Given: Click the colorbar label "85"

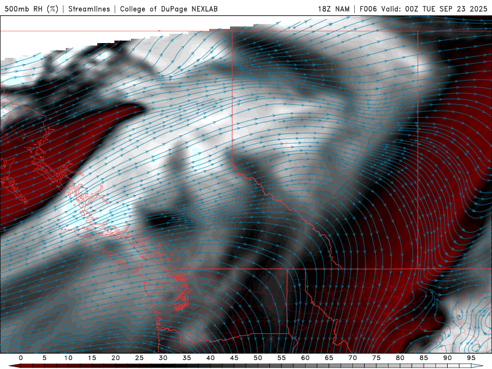Looking at the screenshot, I should [424, 358].
